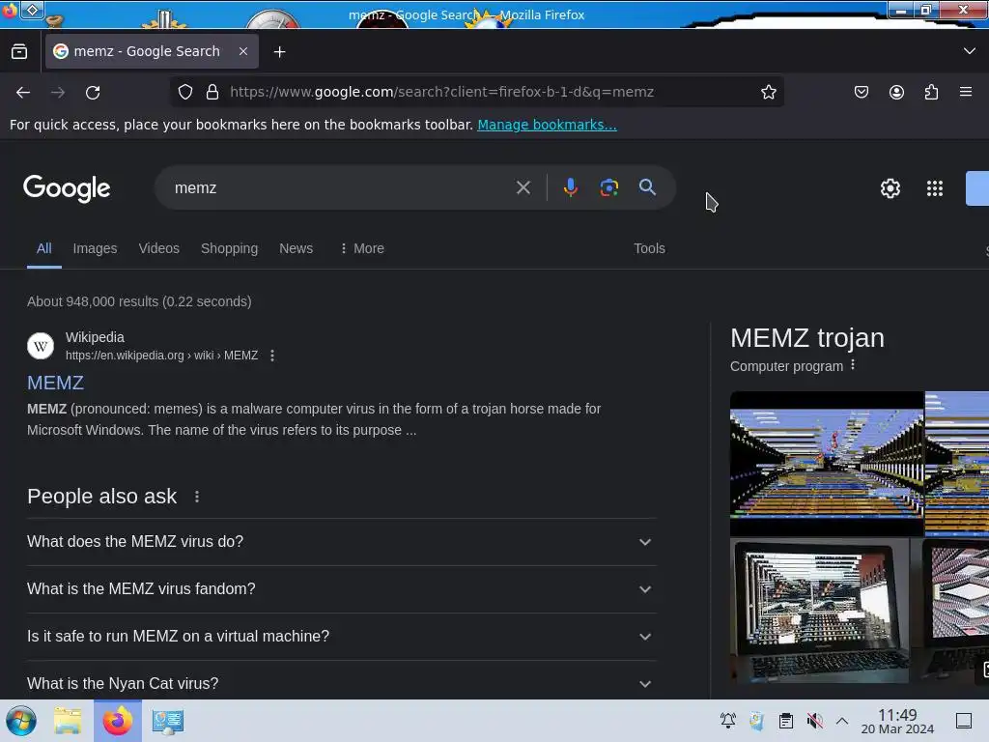Image resolution: width=989 pixels, height=742 pixels.
Task: Open the system settings taskbar icon
Action: click(168, 721)
